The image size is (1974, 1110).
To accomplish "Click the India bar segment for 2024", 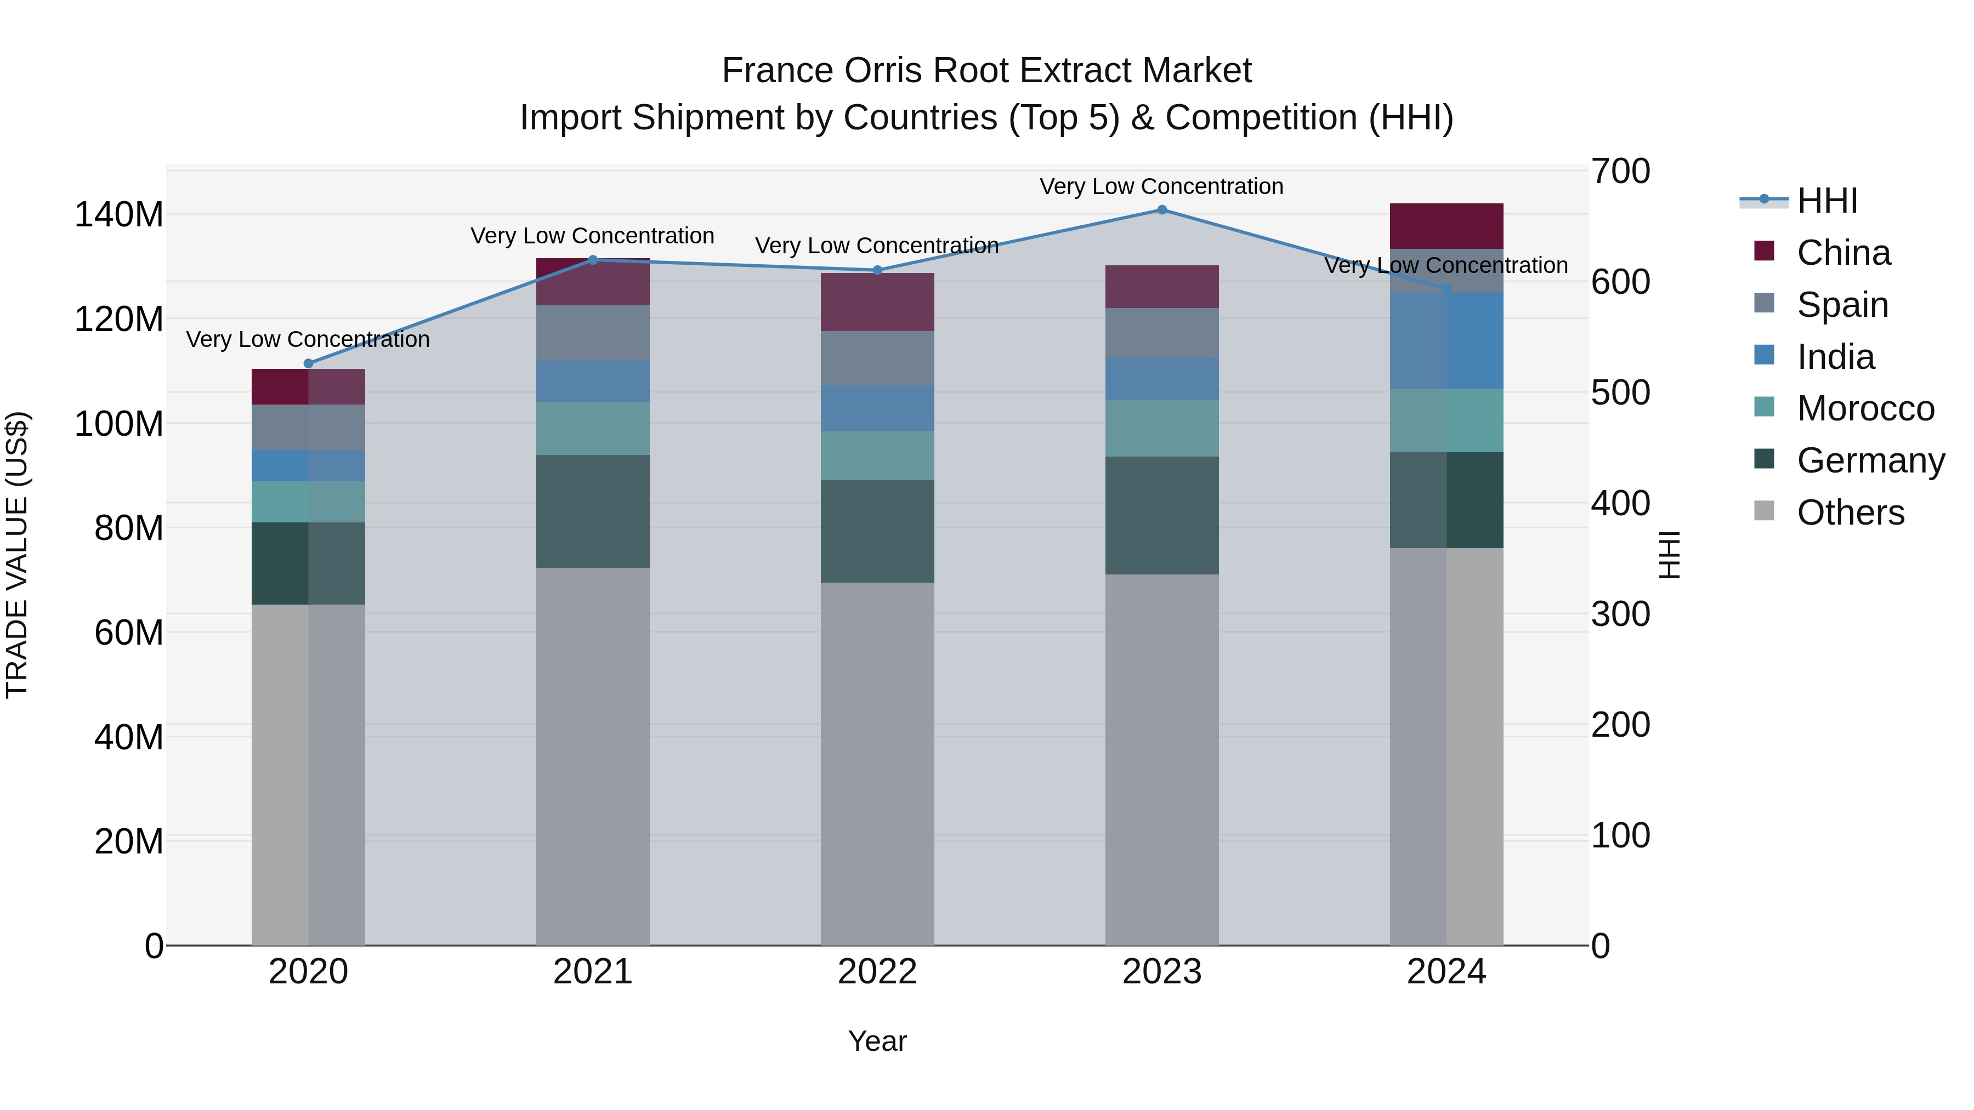I will pos(1447,341).
